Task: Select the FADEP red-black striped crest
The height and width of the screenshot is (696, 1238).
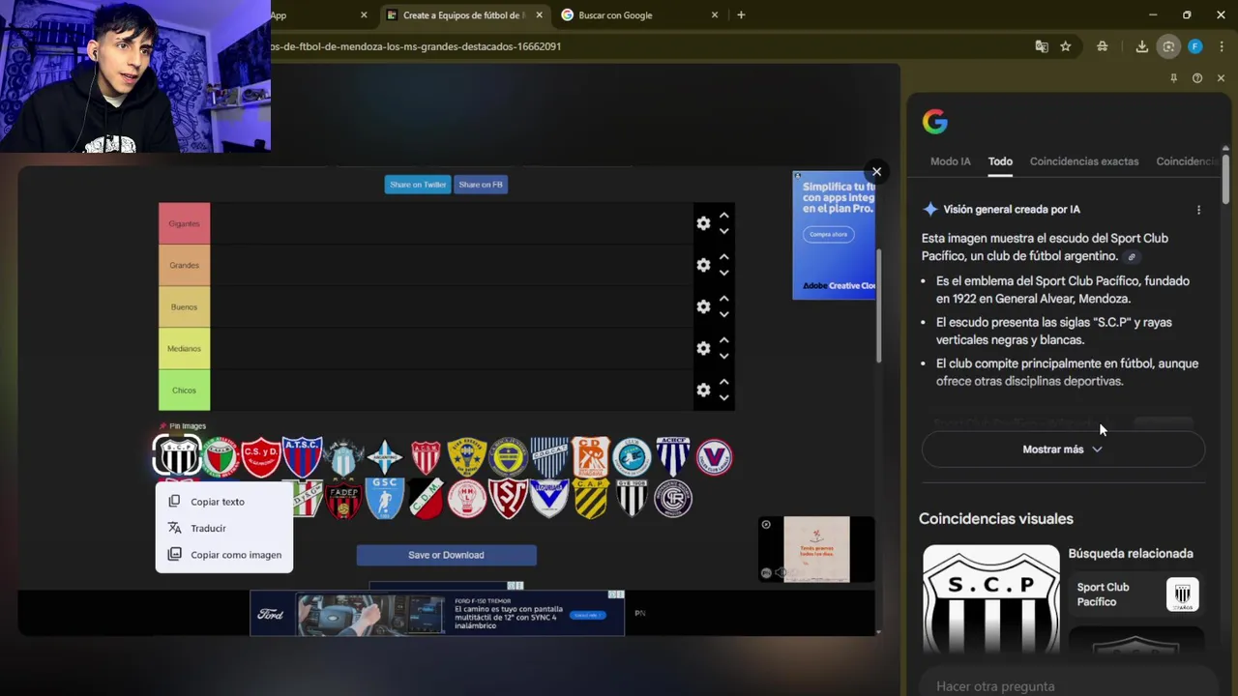Action: click(343, 500)
